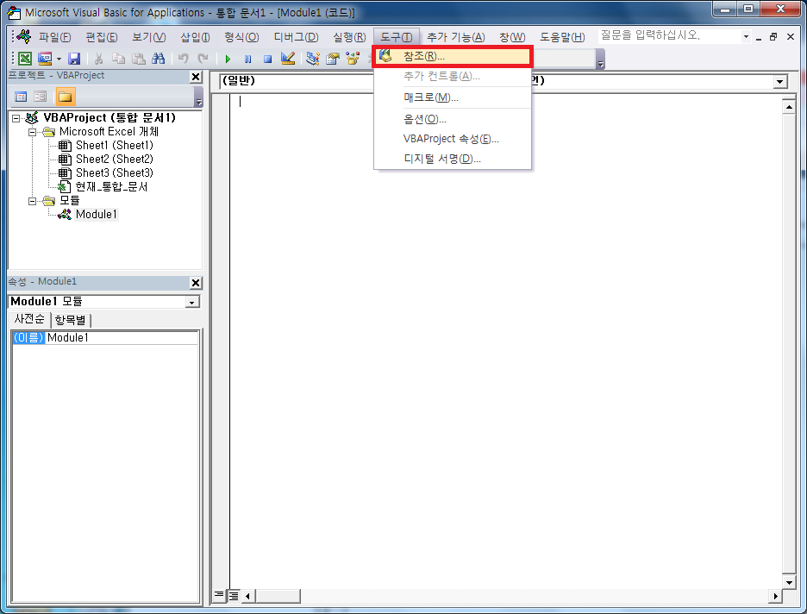Collapse the Microsoft Excel 개체 folder
The image size is (807, 614).
coord(33,132)
